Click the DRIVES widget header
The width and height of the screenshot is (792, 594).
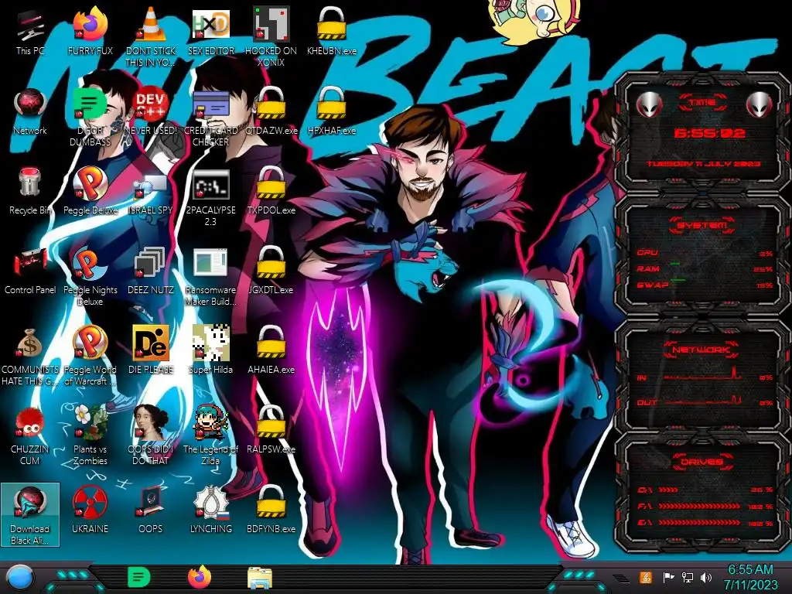pos(702,462)
